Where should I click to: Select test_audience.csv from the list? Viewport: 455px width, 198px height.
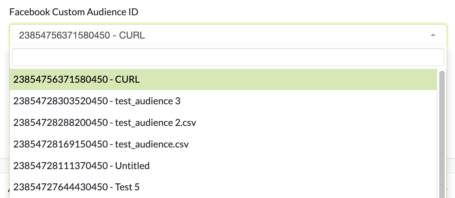pyautogui.click(x=101, y=144)
